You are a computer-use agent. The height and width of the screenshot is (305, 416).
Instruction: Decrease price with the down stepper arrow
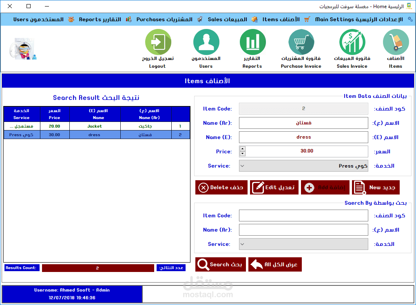click(243, 154)
